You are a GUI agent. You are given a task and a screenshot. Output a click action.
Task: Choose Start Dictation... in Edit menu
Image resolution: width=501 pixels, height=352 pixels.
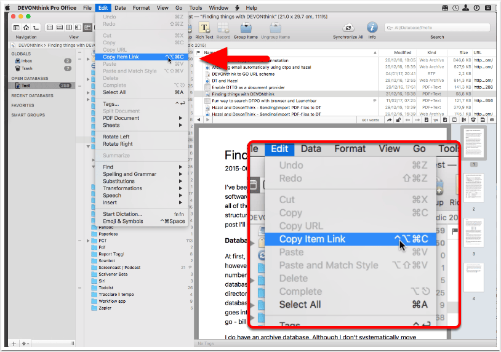(141, 214)
